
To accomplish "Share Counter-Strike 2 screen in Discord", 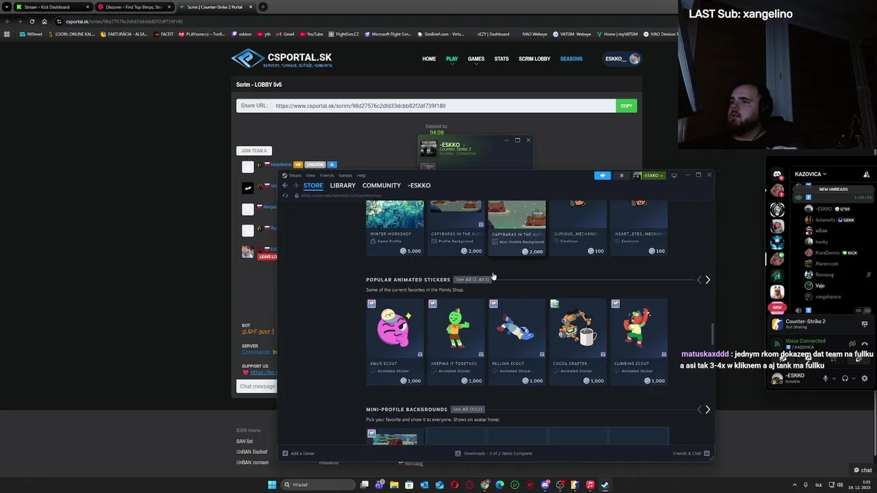I will tap(865, 324).
